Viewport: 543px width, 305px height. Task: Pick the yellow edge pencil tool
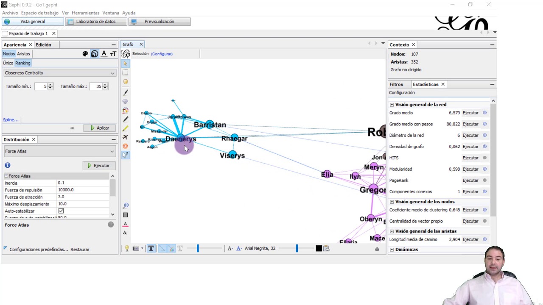[125, 128]
